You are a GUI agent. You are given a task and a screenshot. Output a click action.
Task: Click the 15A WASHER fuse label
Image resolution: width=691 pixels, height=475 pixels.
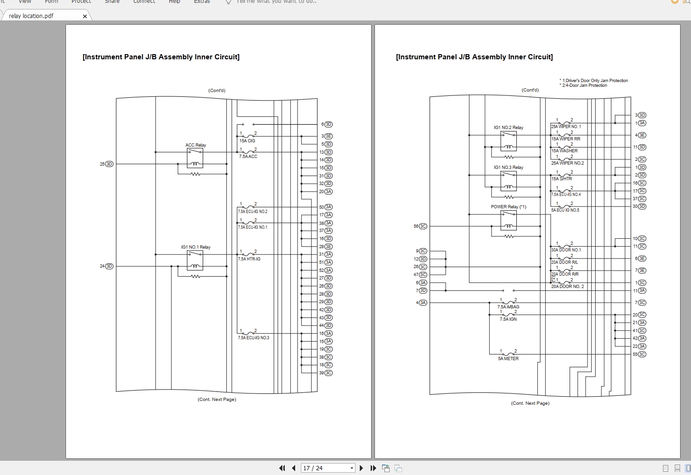pos(565,151)
